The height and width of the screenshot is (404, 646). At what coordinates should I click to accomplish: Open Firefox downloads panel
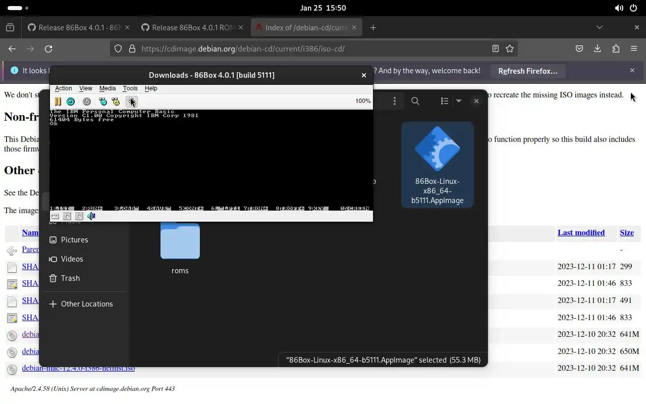[598, 49]
